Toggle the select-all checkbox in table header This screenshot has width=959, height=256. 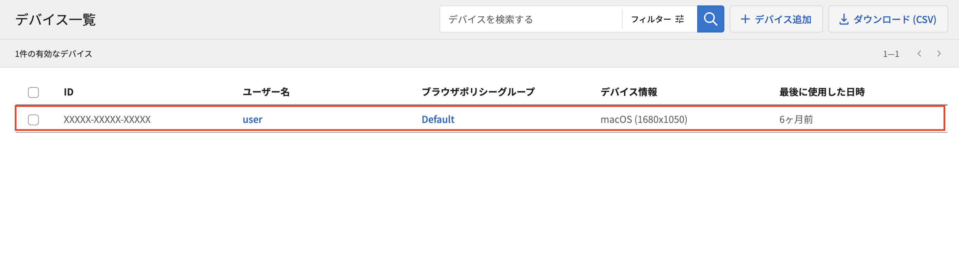coord(33,92)
